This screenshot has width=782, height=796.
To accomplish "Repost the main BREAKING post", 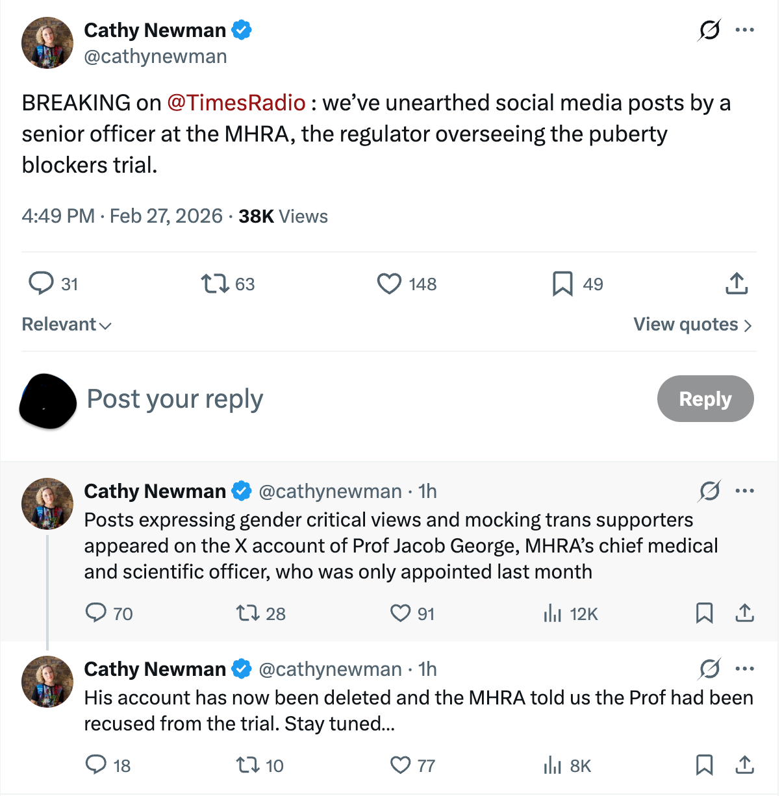I will [x=215, y=284].
